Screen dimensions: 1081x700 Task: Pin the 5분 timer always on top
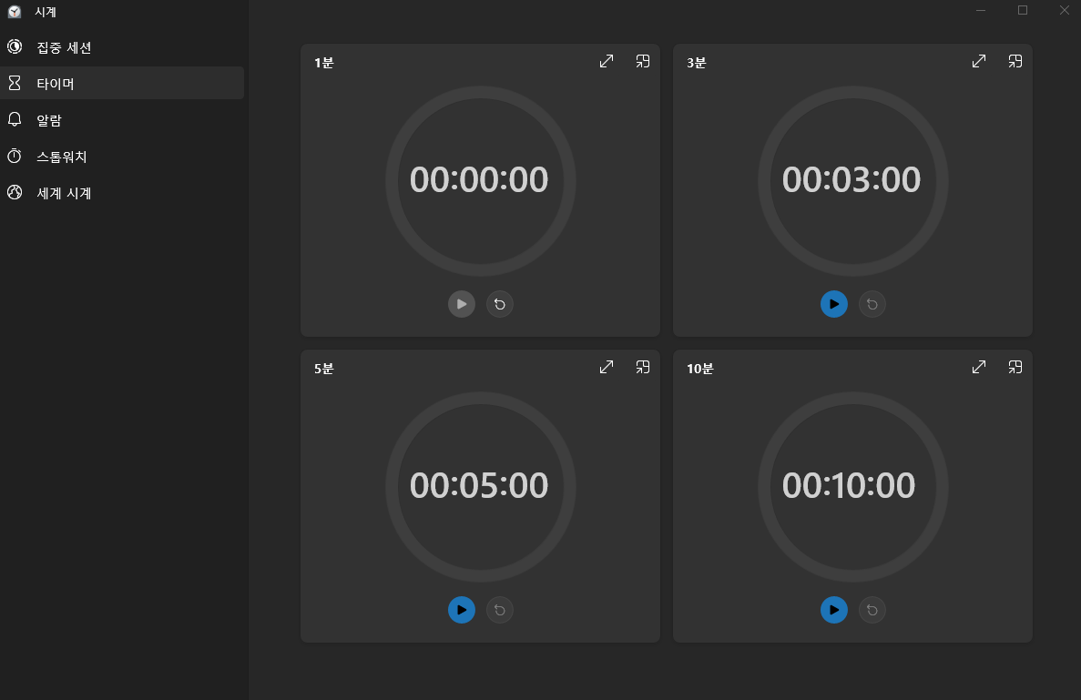643,367
